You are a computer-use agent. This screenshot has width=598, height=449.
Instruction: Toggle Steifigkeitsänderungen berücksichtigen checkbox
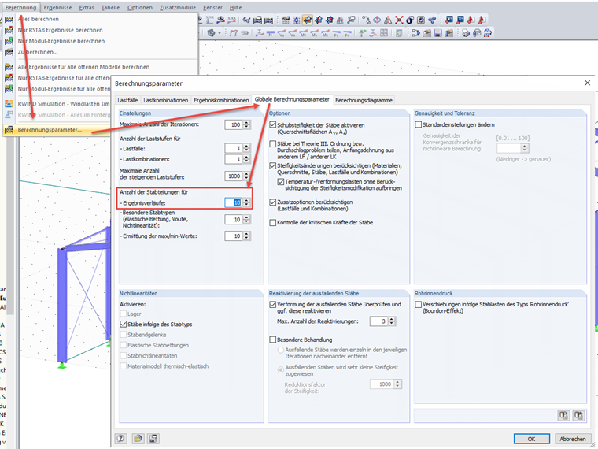click(273, 165)
